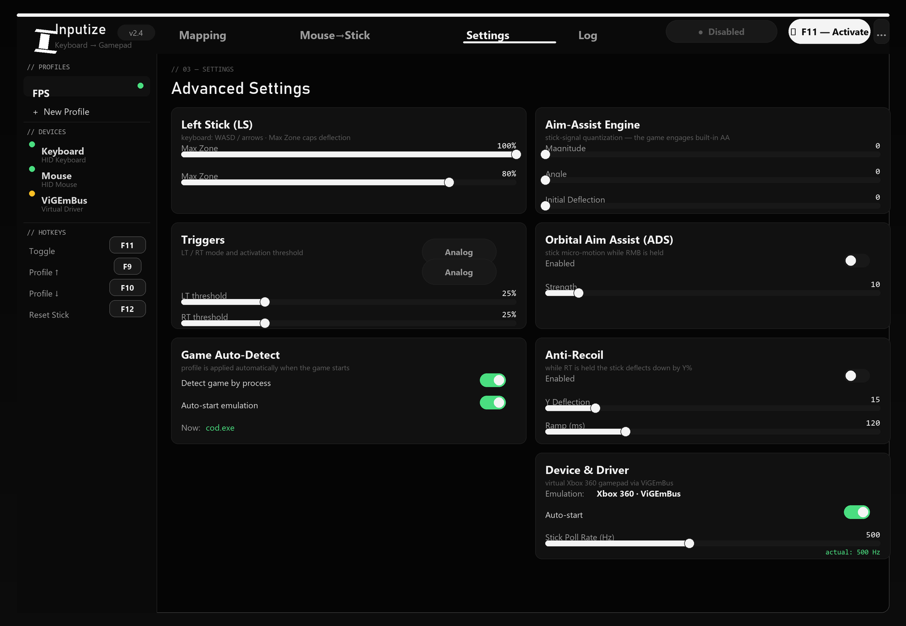Enable the Anti-Recoil toggle

coord(857,376)
